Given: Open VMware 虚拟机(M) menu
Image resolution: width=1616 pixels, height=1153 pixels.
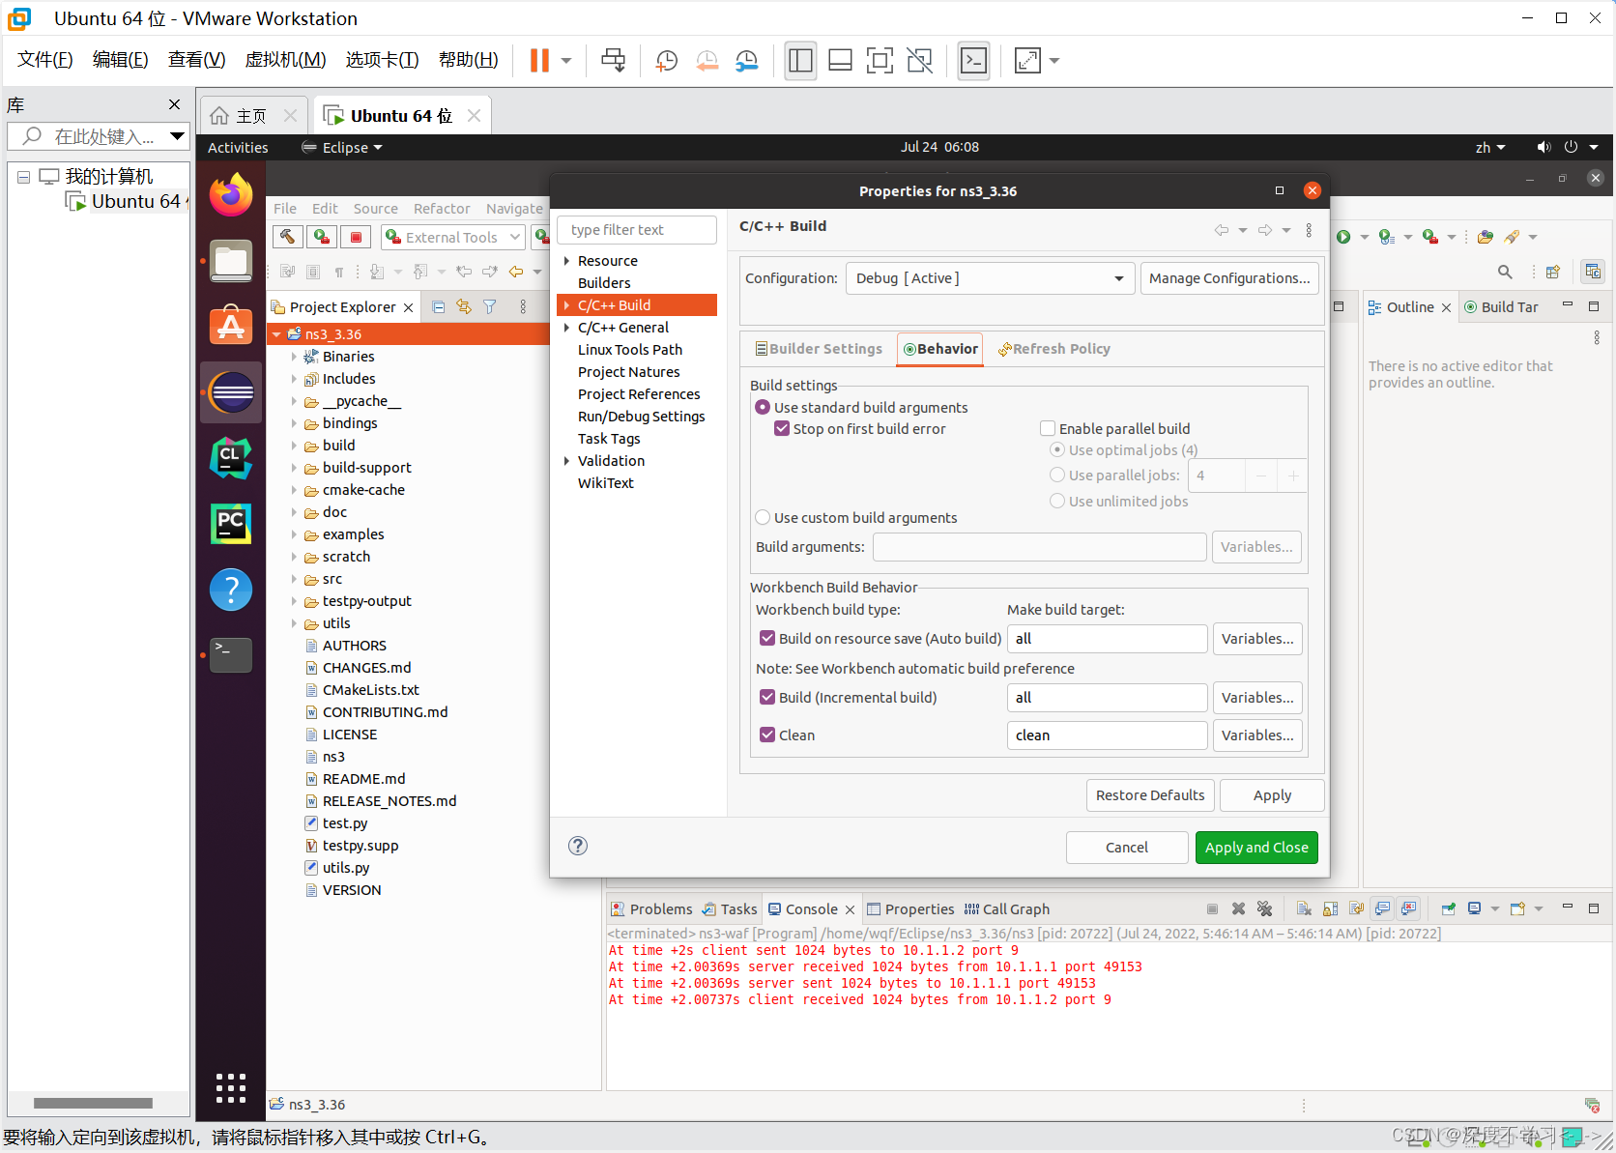Looking at the screenshot, I should click(x=285, y=60).
